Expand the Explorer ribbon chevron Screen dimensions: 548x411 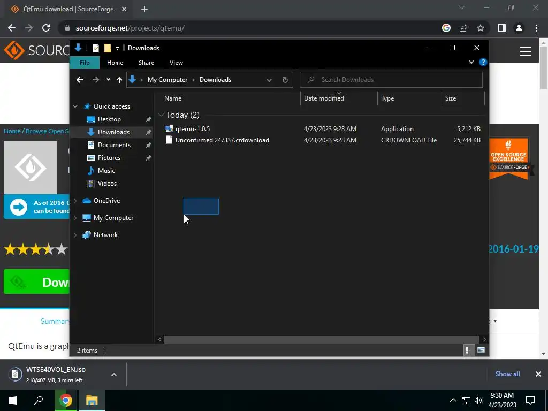(x=471, y=62)
